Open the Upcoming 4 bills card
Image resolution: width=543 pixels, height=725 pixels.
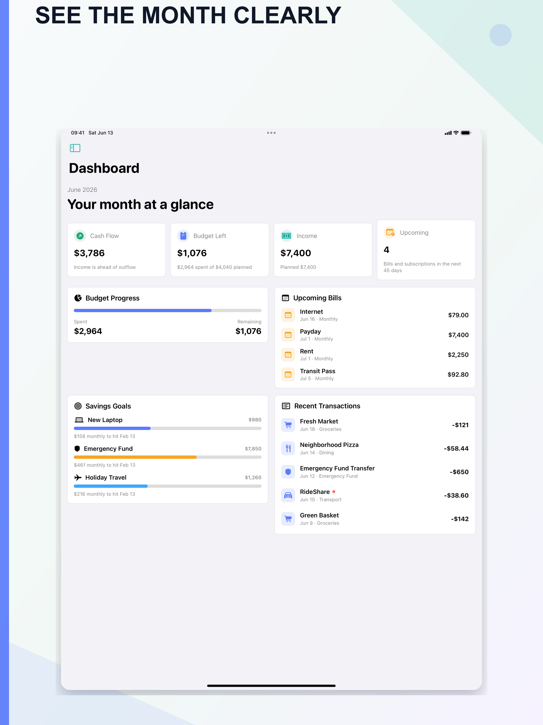point(426,250)
